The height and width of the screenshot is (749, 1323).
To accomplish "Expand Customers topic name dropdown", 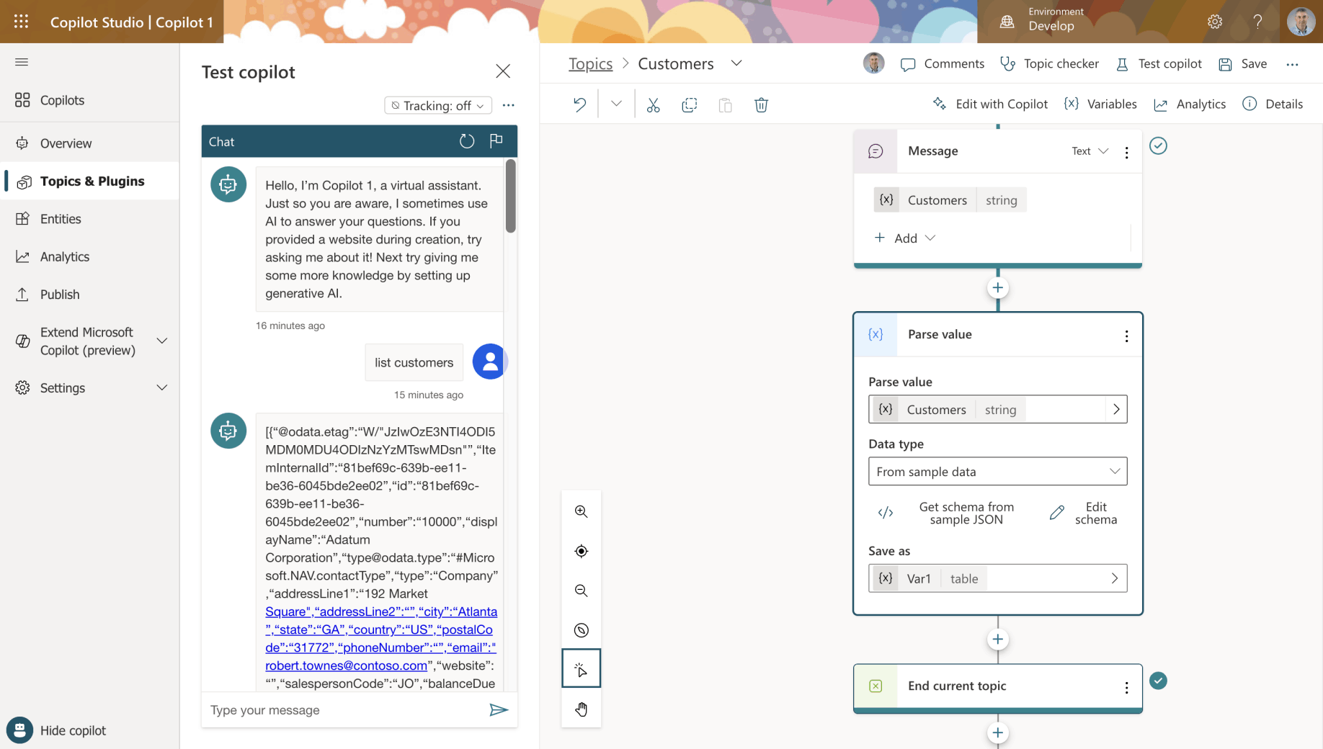I will tap(736, 63).
